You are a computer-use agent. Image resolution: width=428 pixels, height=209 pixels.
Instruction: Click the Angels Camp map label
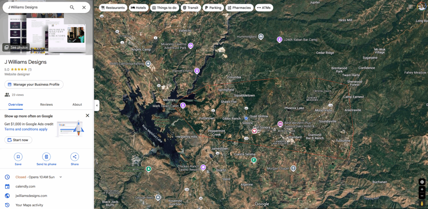click(141, 50)
